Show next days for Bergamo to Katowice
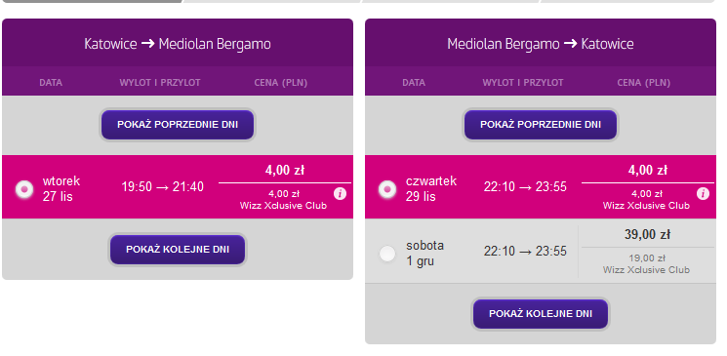Image resolution: width=727 pixels, height=356 pixels. pos(541,314)
